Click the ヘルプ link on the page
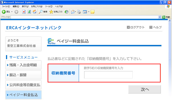The width and height of the screenshot is (172, 108). tap(155, 27)
